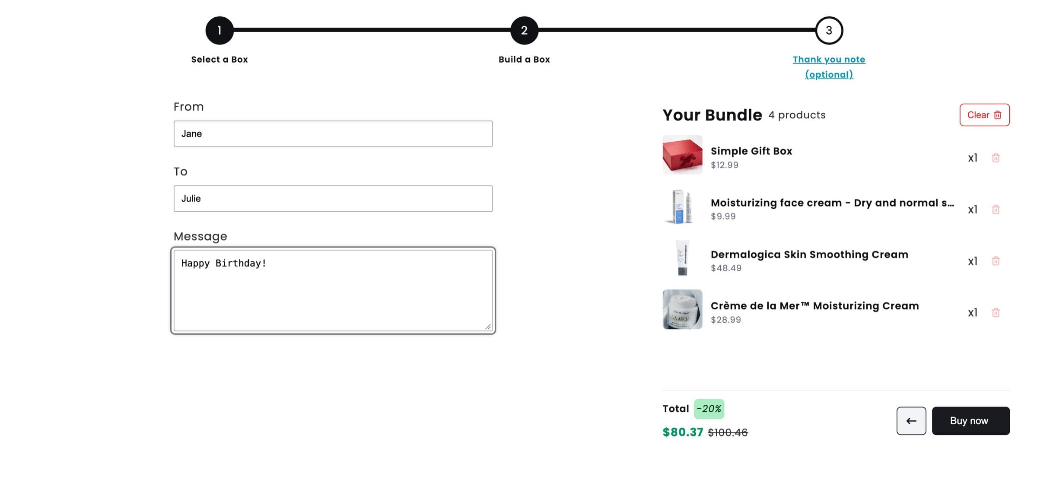
Task: Click the Build a Box label
Action: (524, 60)
